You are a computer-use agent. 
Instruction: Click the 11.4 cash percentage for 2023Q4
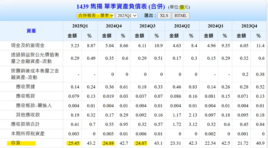point(260,46)
